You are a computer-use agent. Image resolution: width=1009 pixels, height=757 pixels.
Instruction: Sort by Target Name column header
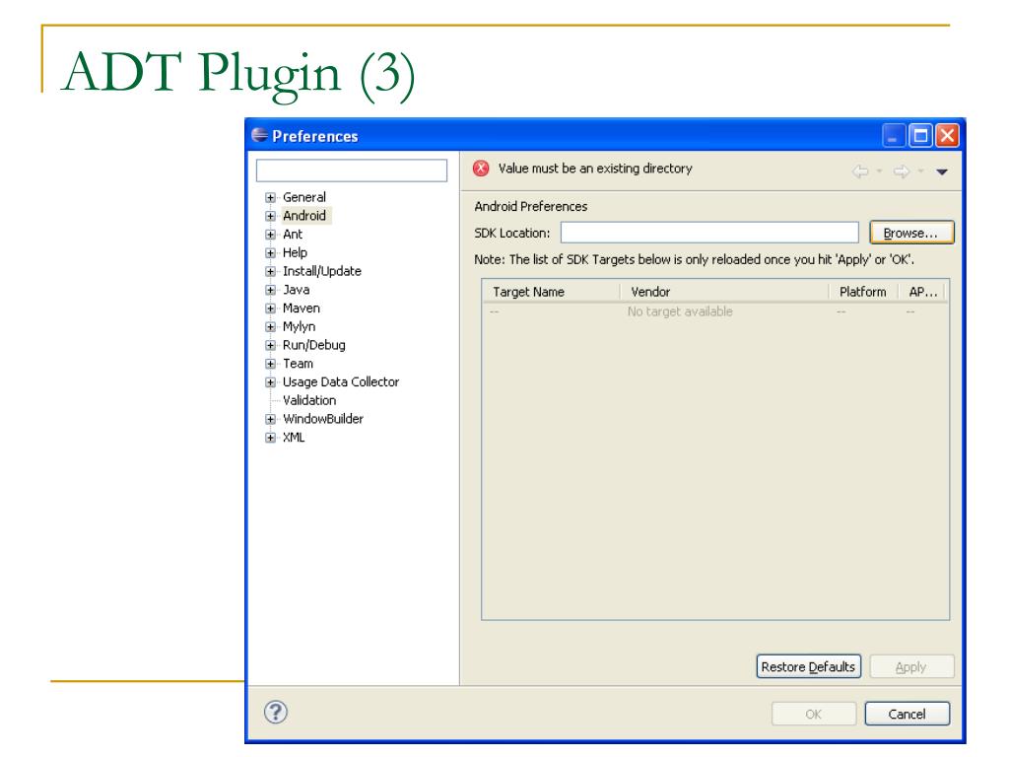(x=551, y=292)
